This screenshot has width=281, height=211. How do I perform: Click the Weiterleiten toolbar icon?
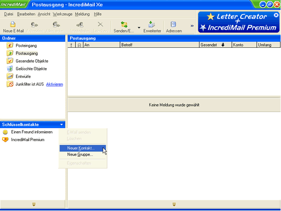click(x=80, y=25)
